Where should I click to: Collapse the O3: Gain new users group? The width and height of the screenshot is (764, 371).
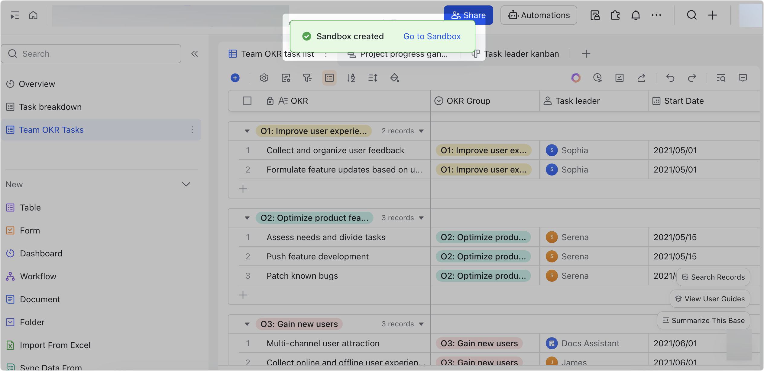247,324
